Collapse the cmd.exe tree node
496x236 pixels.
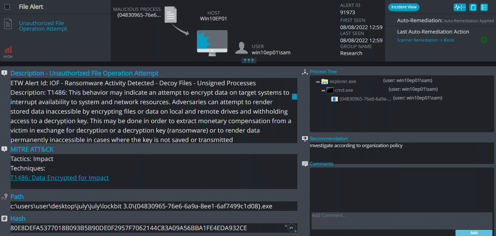point(323,90)
